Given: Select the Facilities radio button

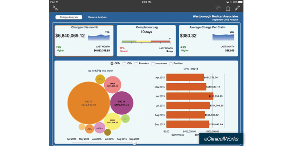Looking at the screenshot, I should click(171, 63).
